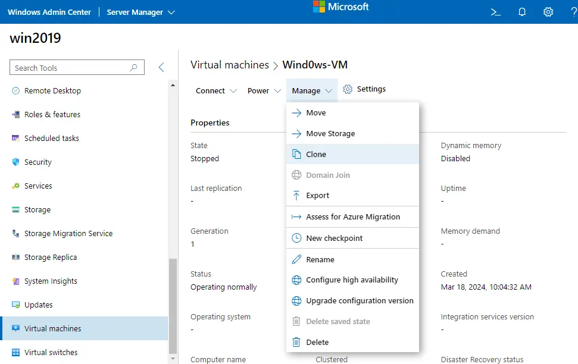Open the notifications bell icon
This screenshot has width=578, height=364.
[522, 12]
